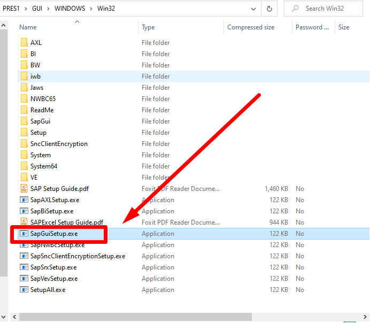The height and width of the screenshot is (323, 370).
Task: Select the SapGuiSetup.exe application icon
Action: point(24,234)
